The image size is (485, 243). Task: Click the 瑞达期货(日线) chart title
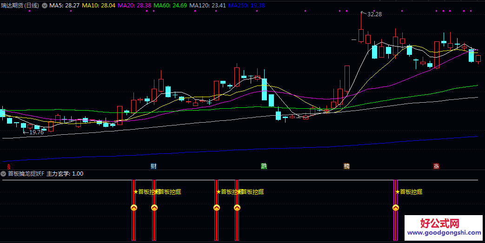click(21, 6)
